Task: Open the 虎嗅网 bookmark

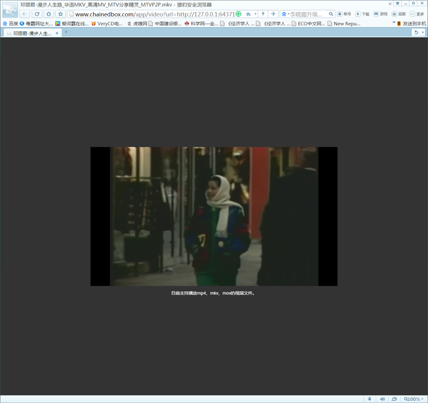Action: click(137, 24)
